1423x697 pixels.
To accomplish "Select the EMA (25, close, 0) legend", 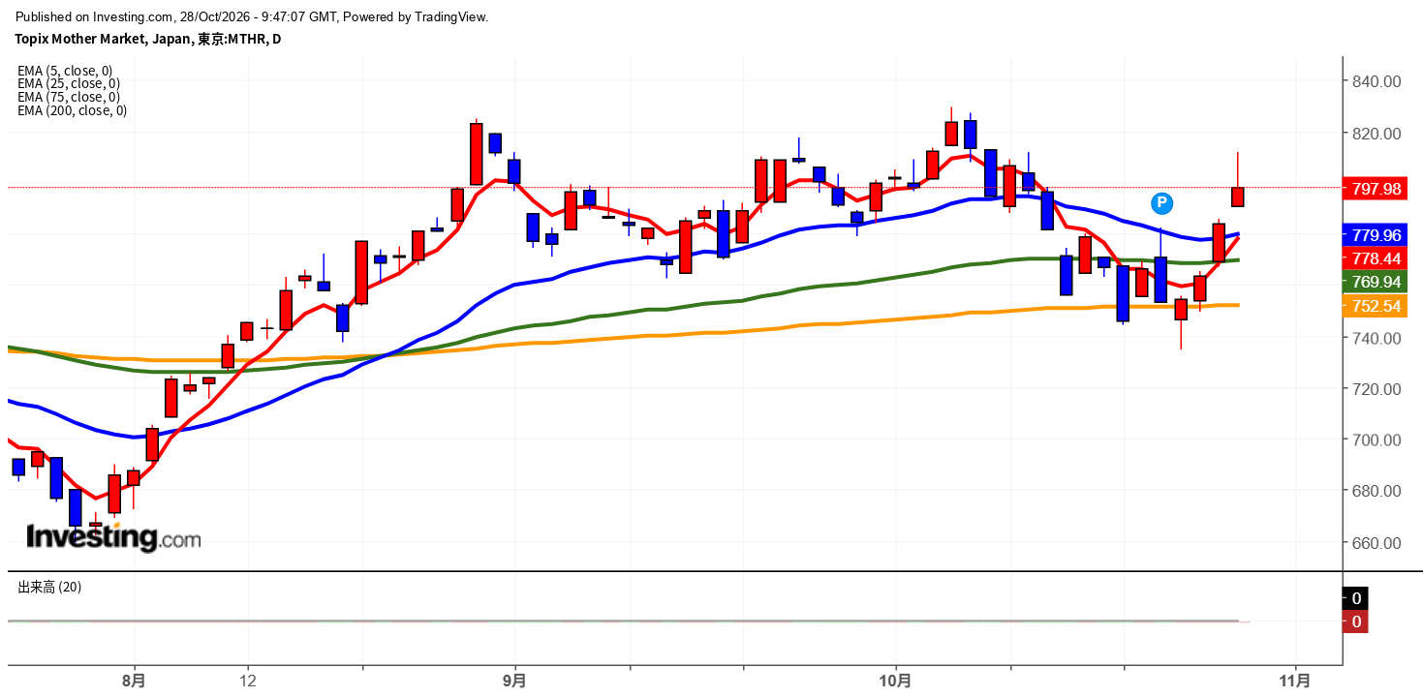I will coord(69,84).
